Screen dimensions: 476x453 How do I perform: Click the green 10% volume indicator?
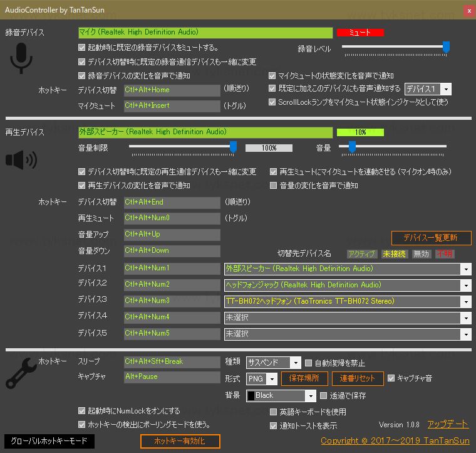coord(360,132)
